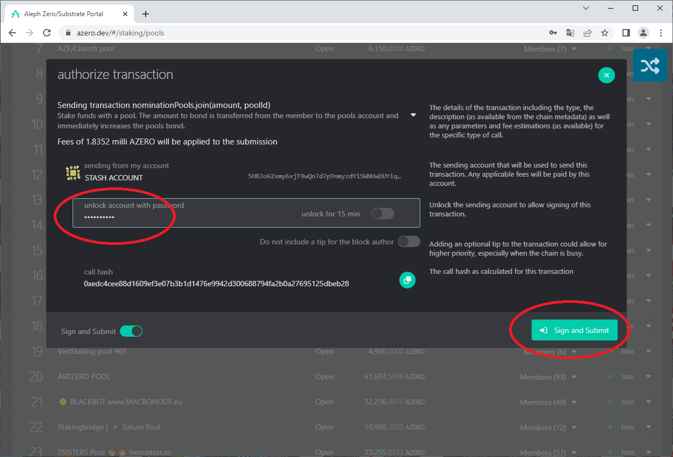
Task: Open the tab search dropdown chevron
Action: pos(586,8)
